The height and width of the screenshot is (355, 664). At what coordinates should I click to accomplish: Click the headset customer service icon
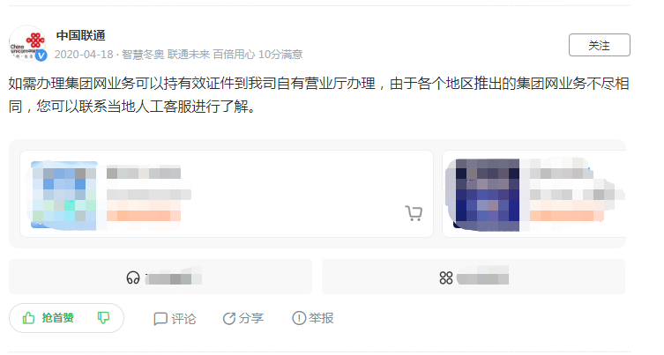(133, 278)
